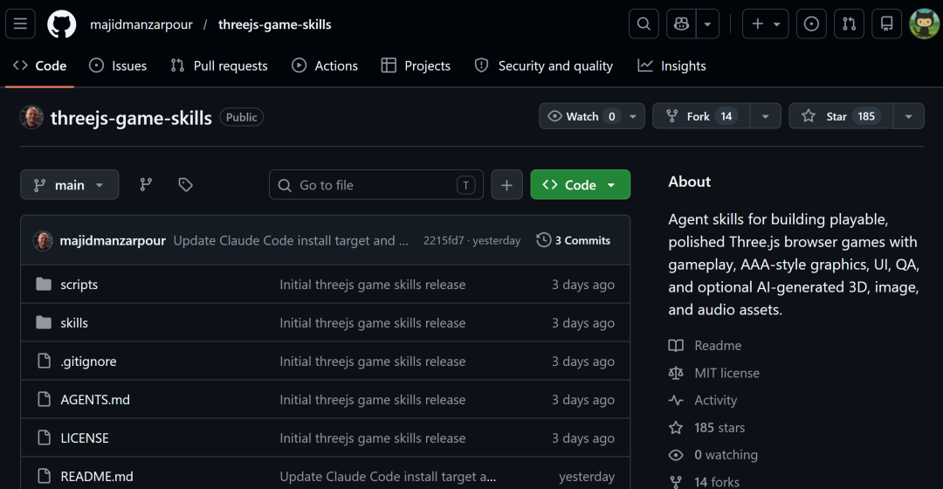943x489 pixels.
Task: Click skills folder icon
Action: [x=44, y=322]
